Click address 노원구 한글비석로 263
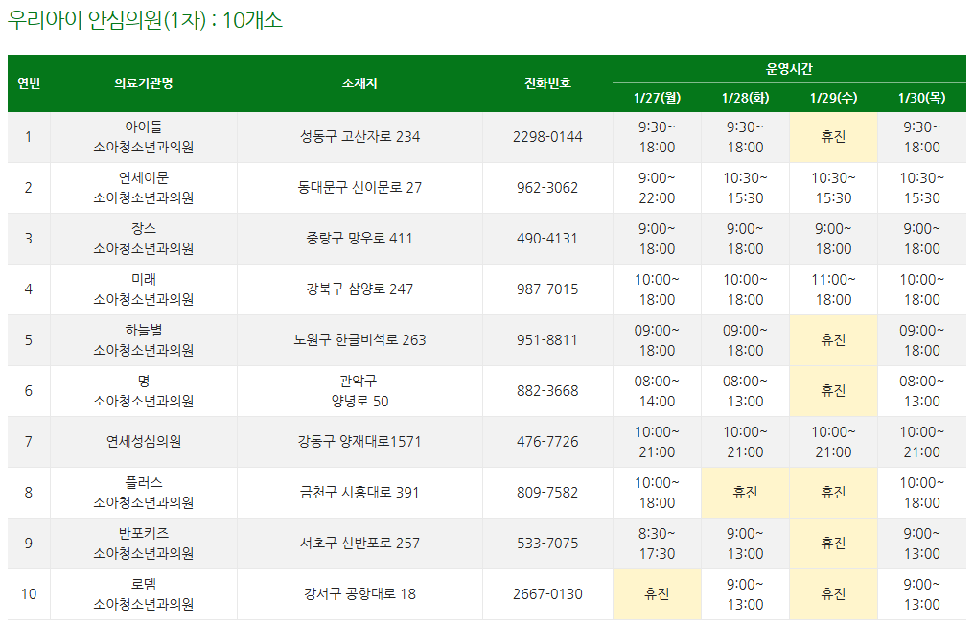The height and width of the screenshot is (625, 974). [359, 340]
